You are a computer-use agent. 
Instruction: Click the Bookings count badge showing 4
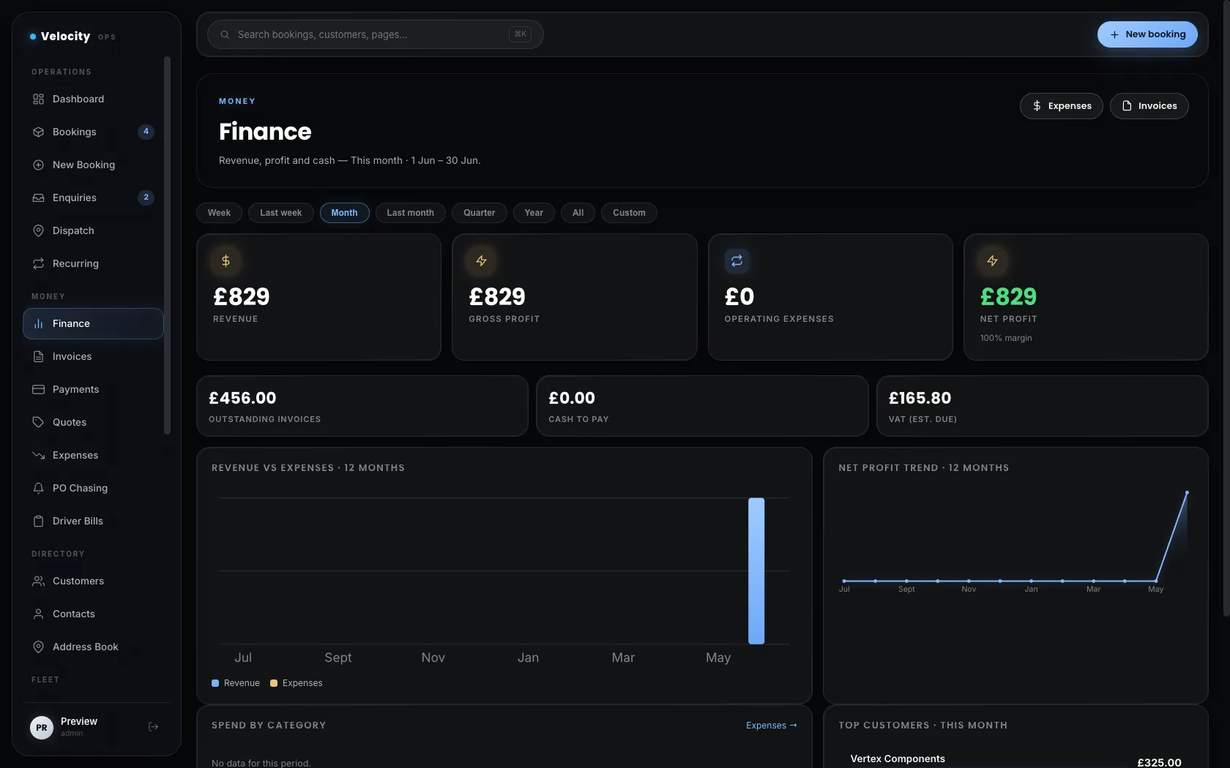tap(146, 132)
